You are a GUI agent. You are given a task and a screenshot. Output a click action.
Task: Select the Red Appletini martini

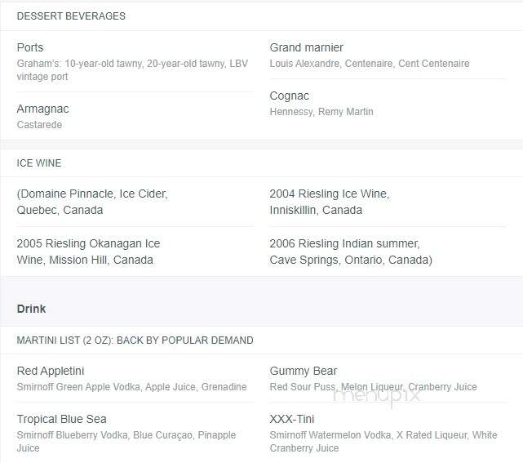[51, 371]
